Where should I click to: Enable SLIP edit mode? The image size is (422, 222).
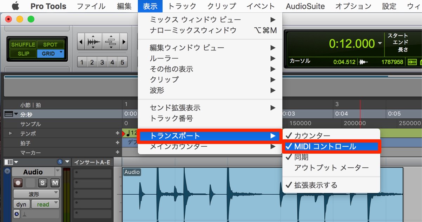coord(23,54)
